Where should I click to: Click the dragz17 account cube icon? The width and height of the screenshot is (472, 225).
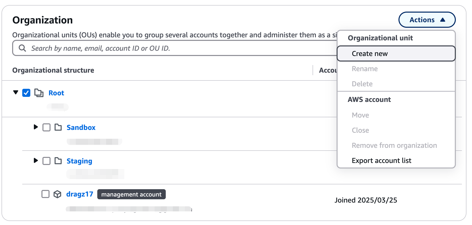(57, 194)
